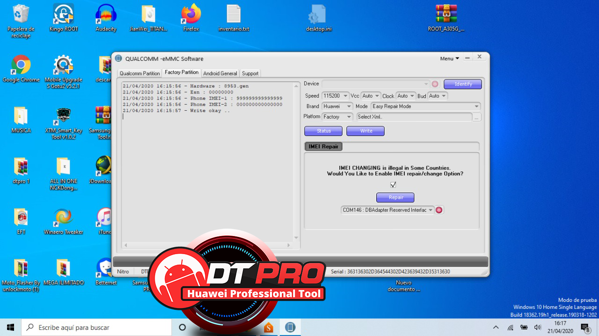
Task: Open Google Chrome desktop shortcut
Action: [21, 69]
